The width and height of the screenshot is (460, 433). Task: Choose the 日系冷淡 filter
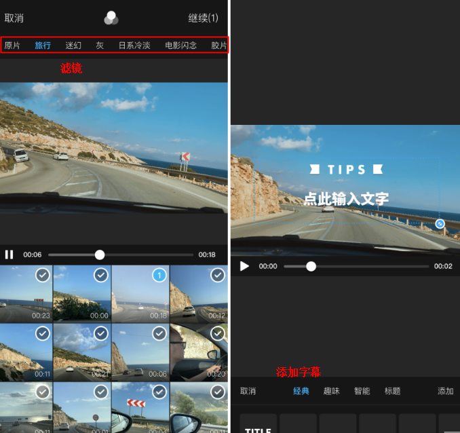coord(134,45)
